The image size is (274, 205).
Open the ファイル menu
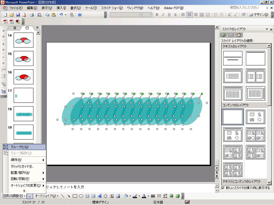[x=16, y=8]
